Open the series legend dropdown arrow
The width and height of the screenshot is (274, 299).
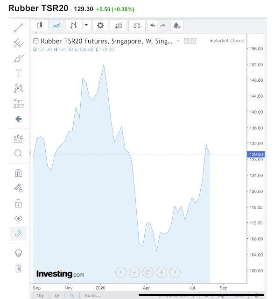pos(178,41)
